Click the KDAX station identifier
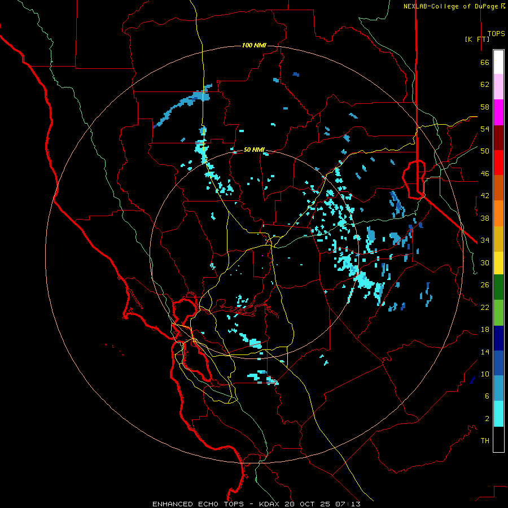This screenshot has width=508, height=508. pos(270,504)
